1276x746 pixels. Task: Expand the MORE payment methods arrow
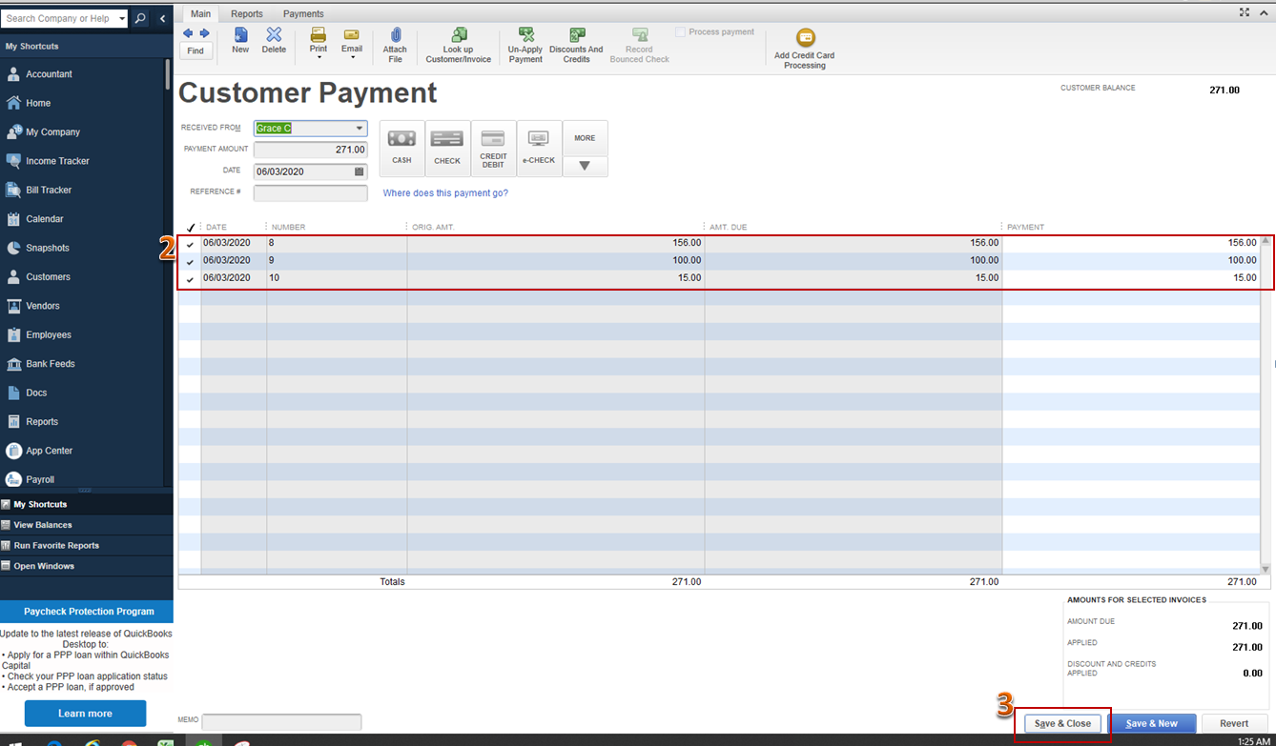tap(585, 166)
